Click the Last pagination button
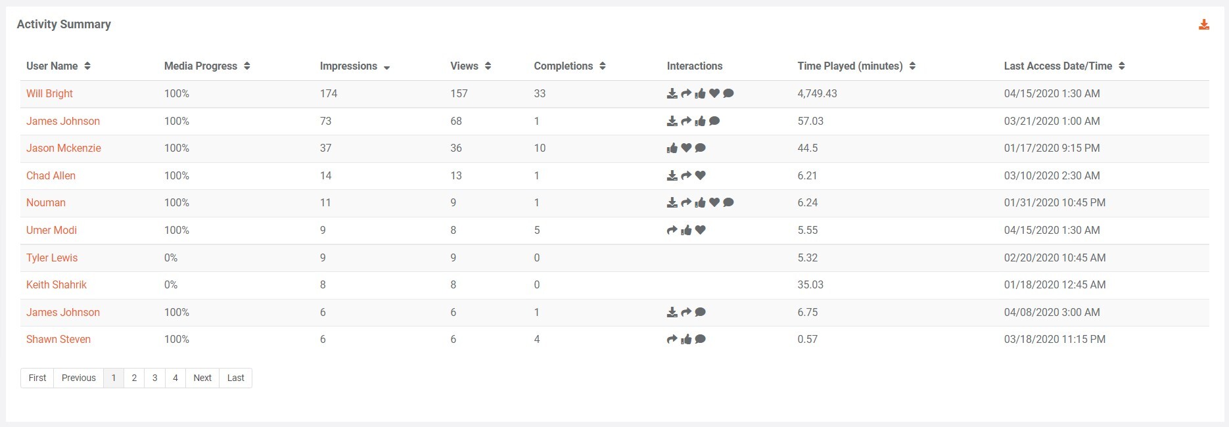Viewport: 1229px width, 427px height. 235,378
